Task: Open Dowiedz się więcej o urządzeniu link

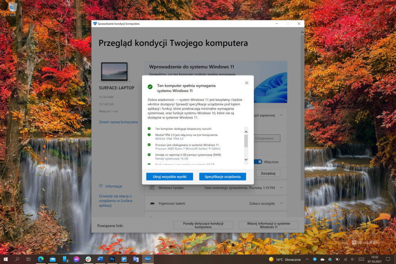Action: pos(116,201)
